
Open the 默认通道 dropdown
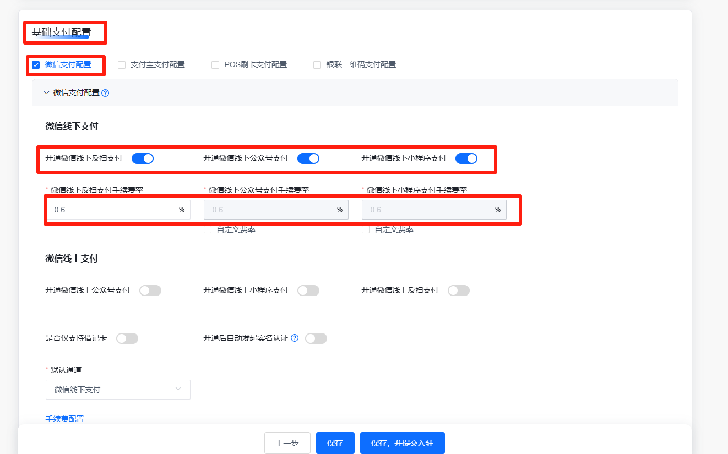point(118,390)
